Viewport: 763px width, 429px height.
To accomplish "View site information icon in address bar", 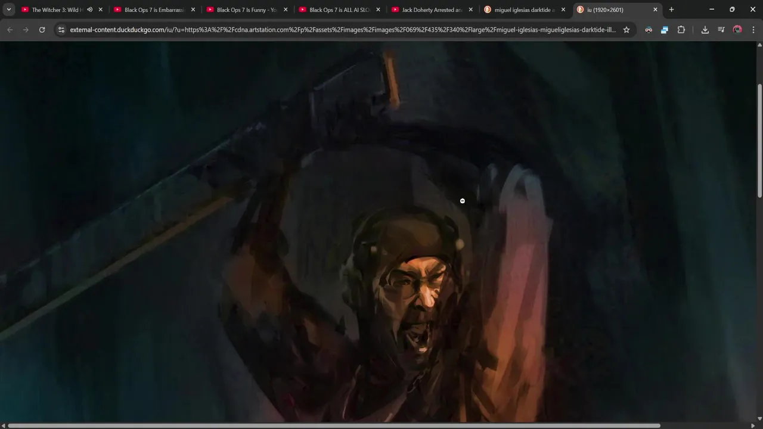I will tap(61, 30).
